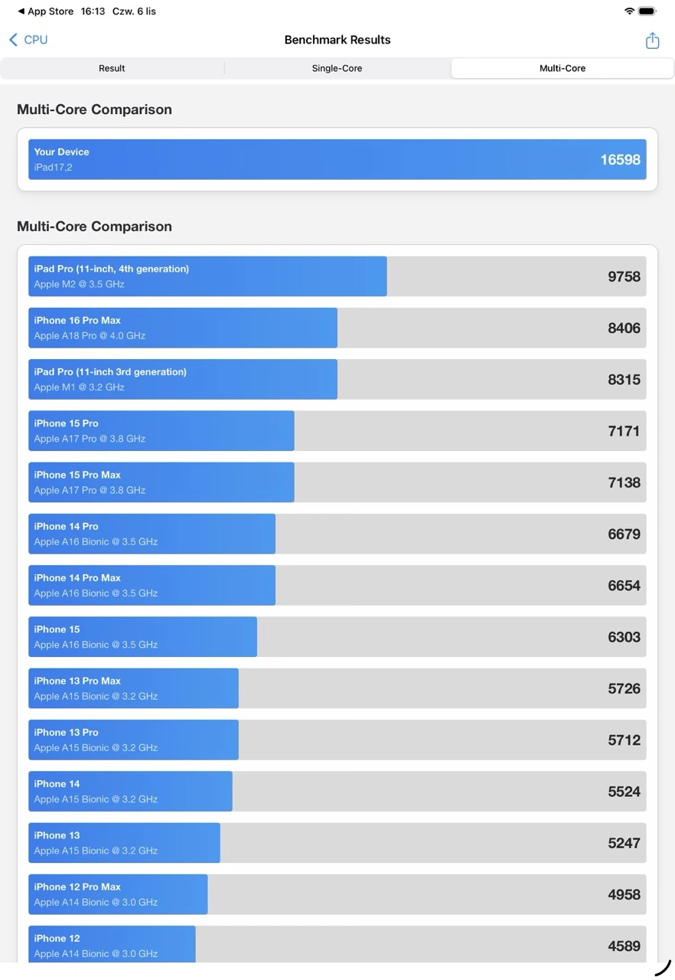Tap the battery status icon
The height and width of the screenshot is (980, 675).
[647, 11]
